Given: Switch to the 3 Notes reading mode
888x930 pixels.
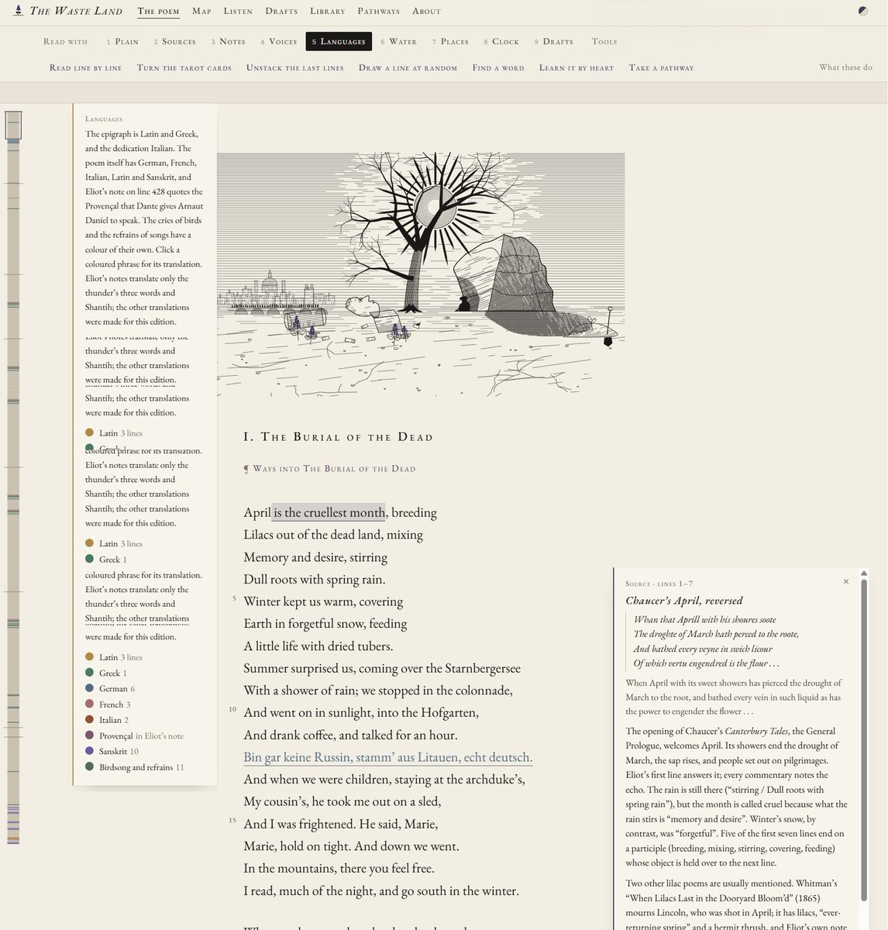Looking at the screenshot, I should (229, 42).
